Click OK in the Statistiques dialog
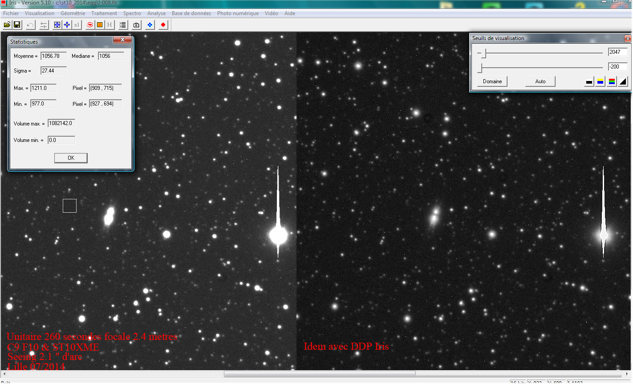633x384 pixels. (71, 158)
